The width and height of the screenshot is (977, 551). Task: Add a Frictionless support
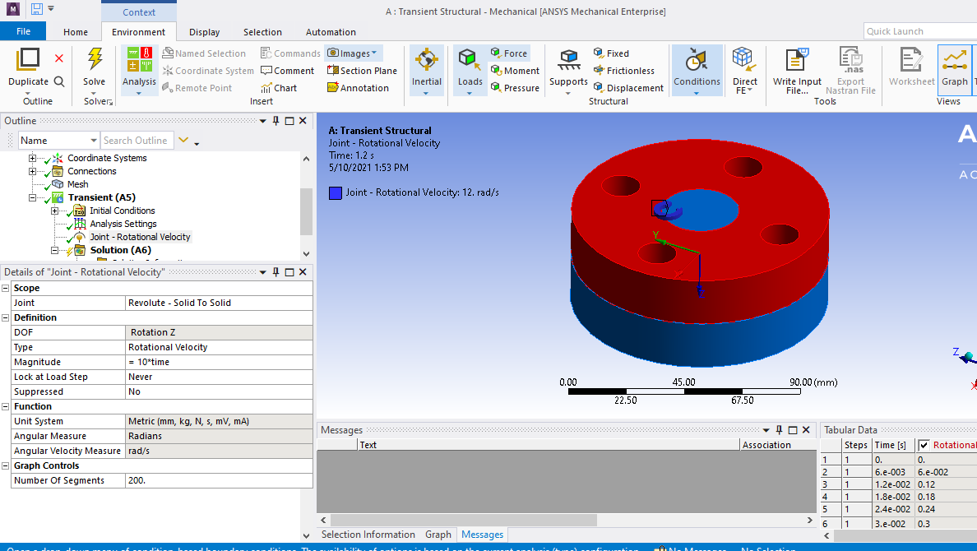pyautogui.click(x=623, y=71)
